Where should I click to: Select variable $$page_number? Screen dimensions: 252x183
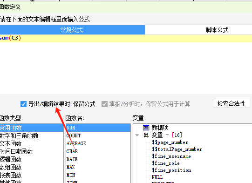point(170,142)
